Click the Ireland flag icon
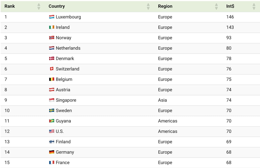The height and width of the screenshot is (168, 260). [51, 27]
